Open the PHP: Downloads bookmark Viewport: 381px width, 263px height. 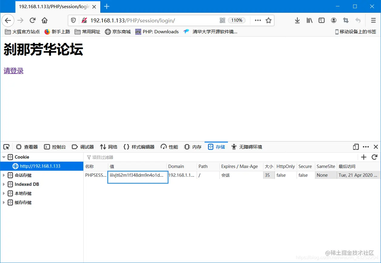pyautogui.click(x=157, y=31)
